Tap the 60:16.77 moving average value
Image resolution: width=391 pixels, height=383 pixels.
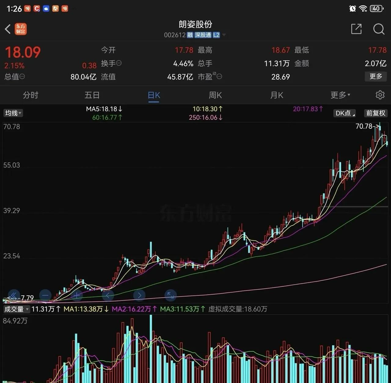pos(107,117)
